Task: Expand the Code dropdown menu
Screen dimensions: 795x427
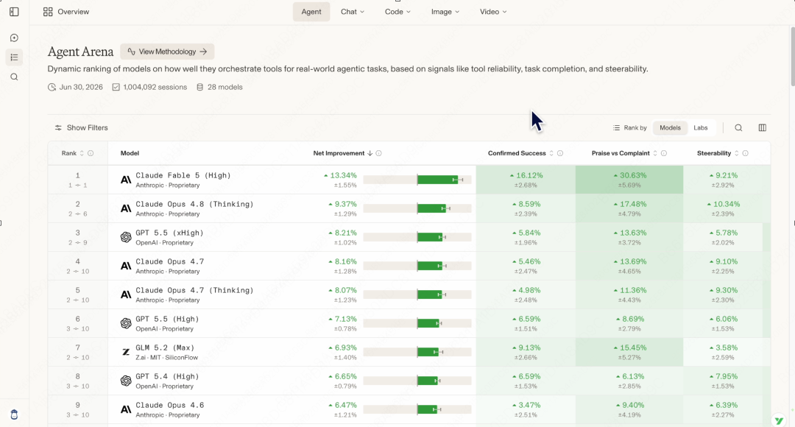Action: click(x=397, y=12)
